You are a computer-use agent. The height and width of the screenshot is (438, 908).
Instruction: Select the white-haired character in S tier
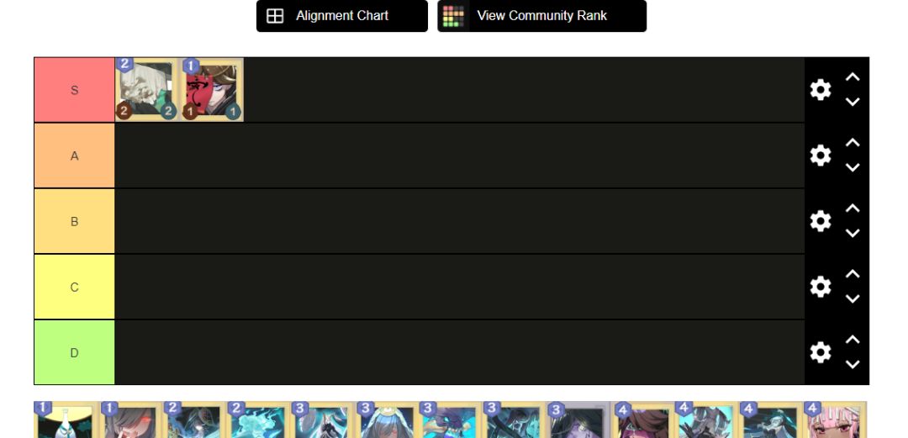pos(147,90)
